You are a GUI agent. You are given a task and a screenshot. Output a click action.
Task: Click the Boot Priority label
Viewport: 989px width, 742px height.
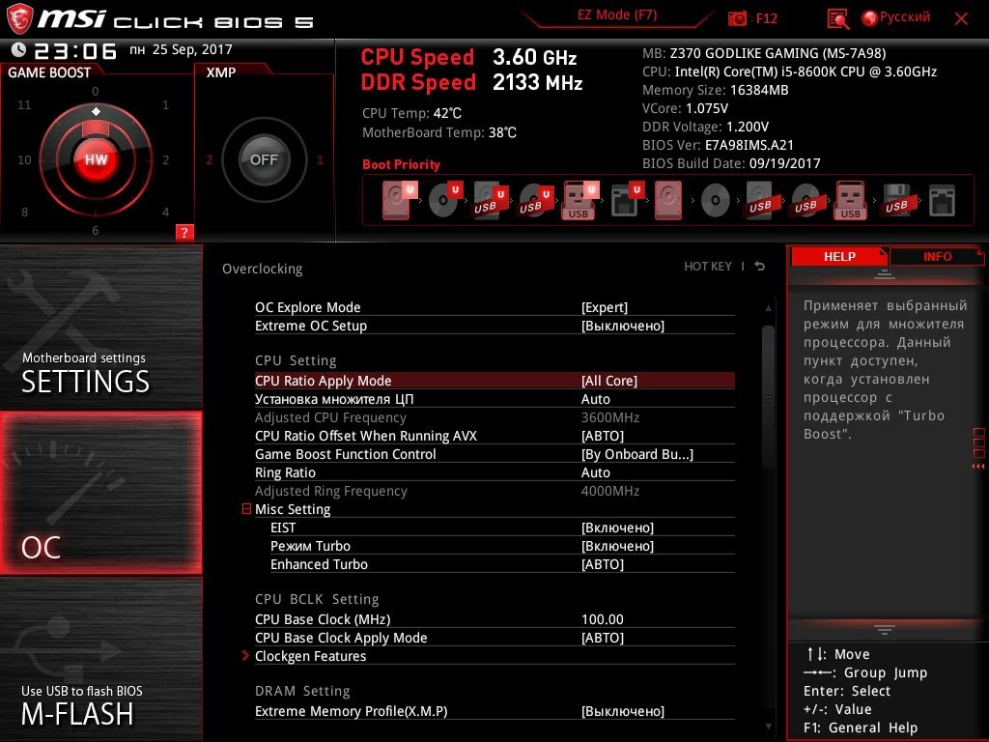click(x=401, y=164)
